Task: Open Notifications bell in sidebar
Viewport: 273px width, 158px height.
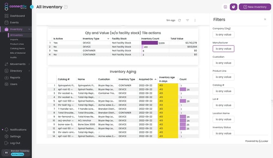Action: pos(7,130)
